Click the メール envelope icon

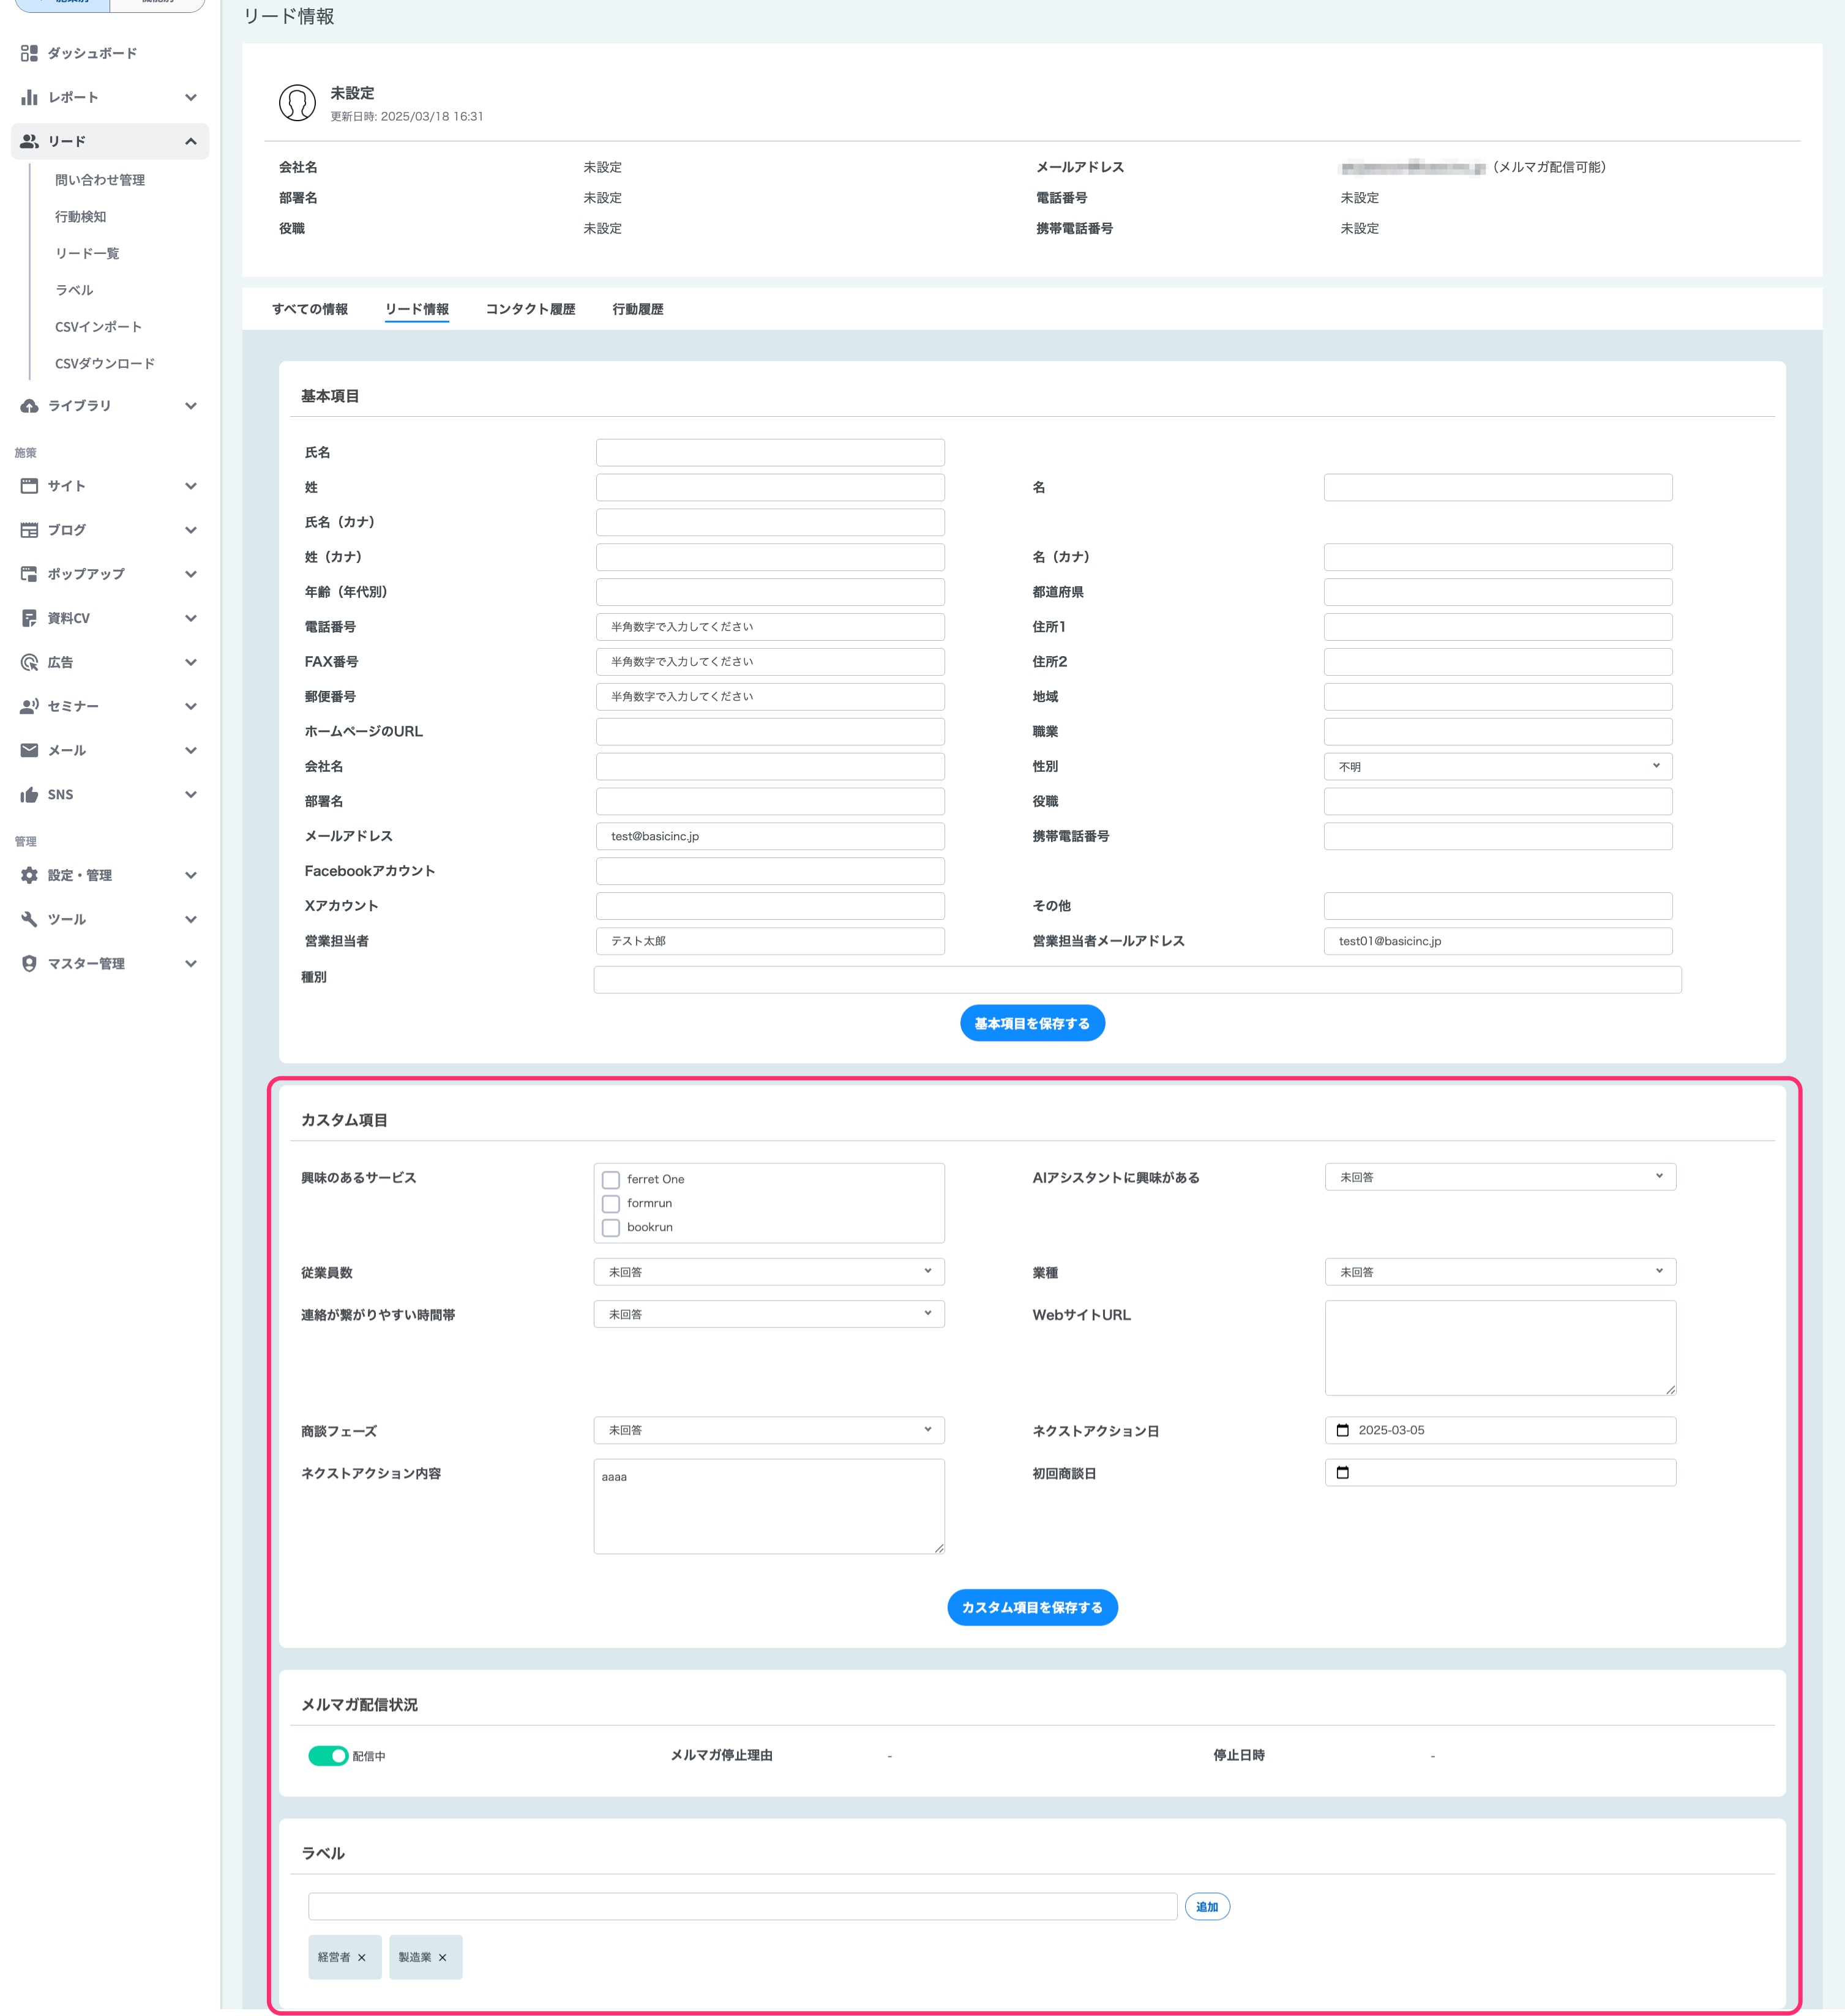[29, 750]
